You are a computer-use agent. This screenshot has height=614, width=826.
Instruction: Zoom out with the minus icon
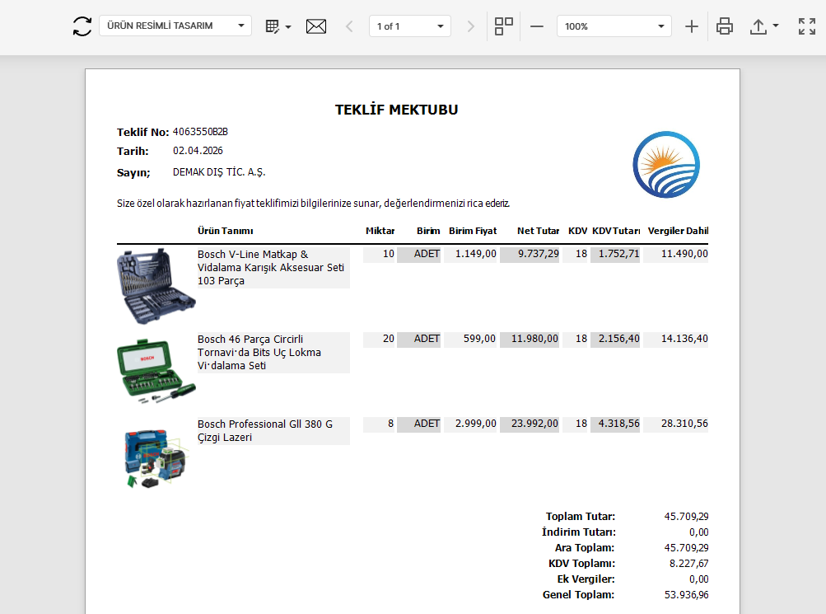click(537, 26)
